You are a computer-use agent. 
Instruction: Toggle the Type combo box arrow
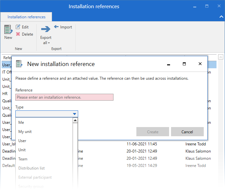click(75, 114)
